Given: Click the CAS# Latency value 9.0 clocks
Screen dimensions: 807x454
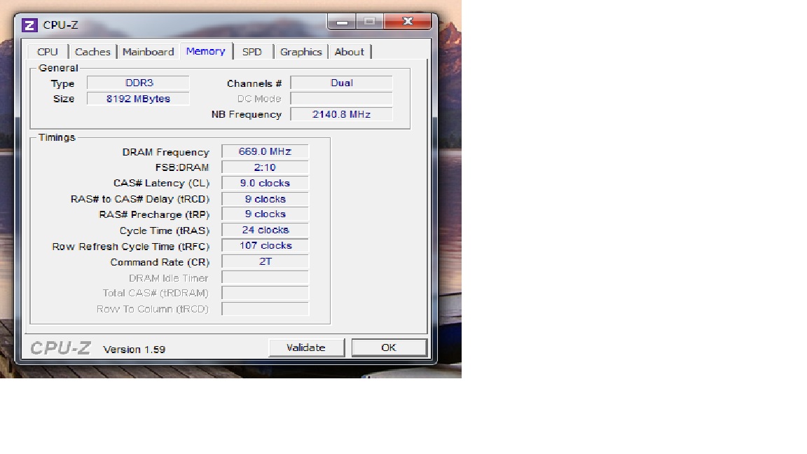Looking at the screenshot, I should 265,184.
